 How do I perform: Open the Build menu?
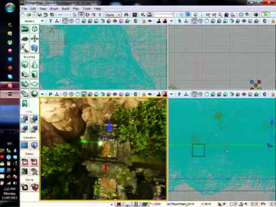click(66, 9)
